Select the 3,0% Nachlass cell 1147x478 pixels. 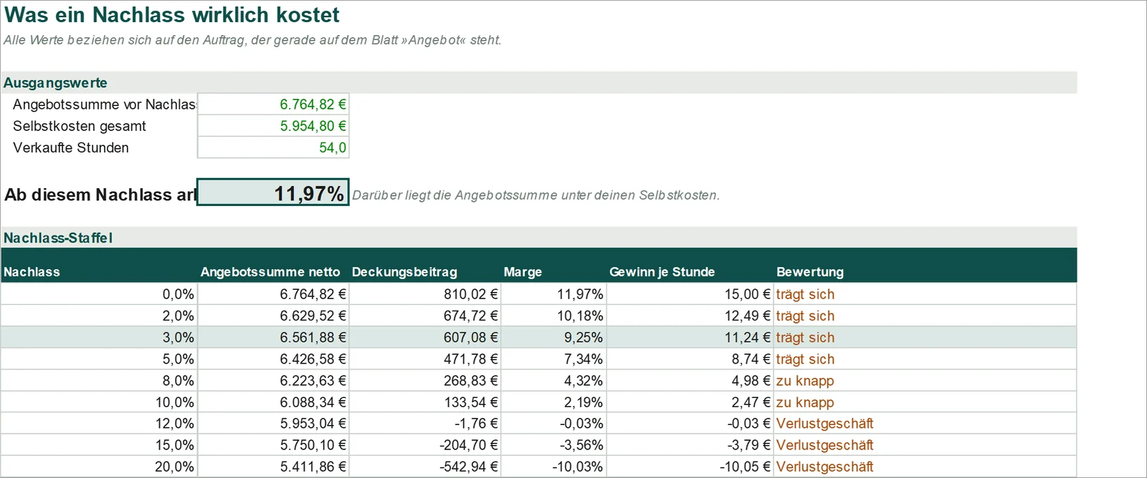pyautogui.click(x=99, y=337)
